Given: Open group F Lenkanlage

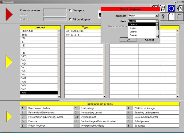Looking at the screenshot, I should (99, 108).
